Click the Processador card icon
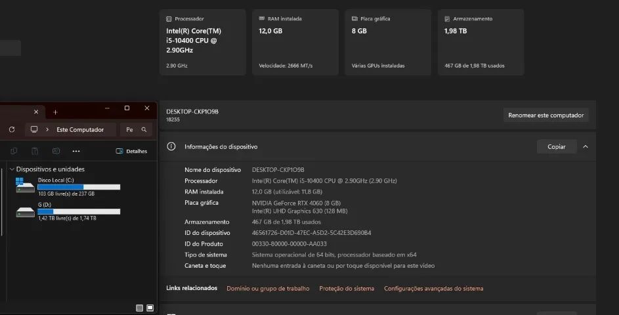 [x=169, y=19]
